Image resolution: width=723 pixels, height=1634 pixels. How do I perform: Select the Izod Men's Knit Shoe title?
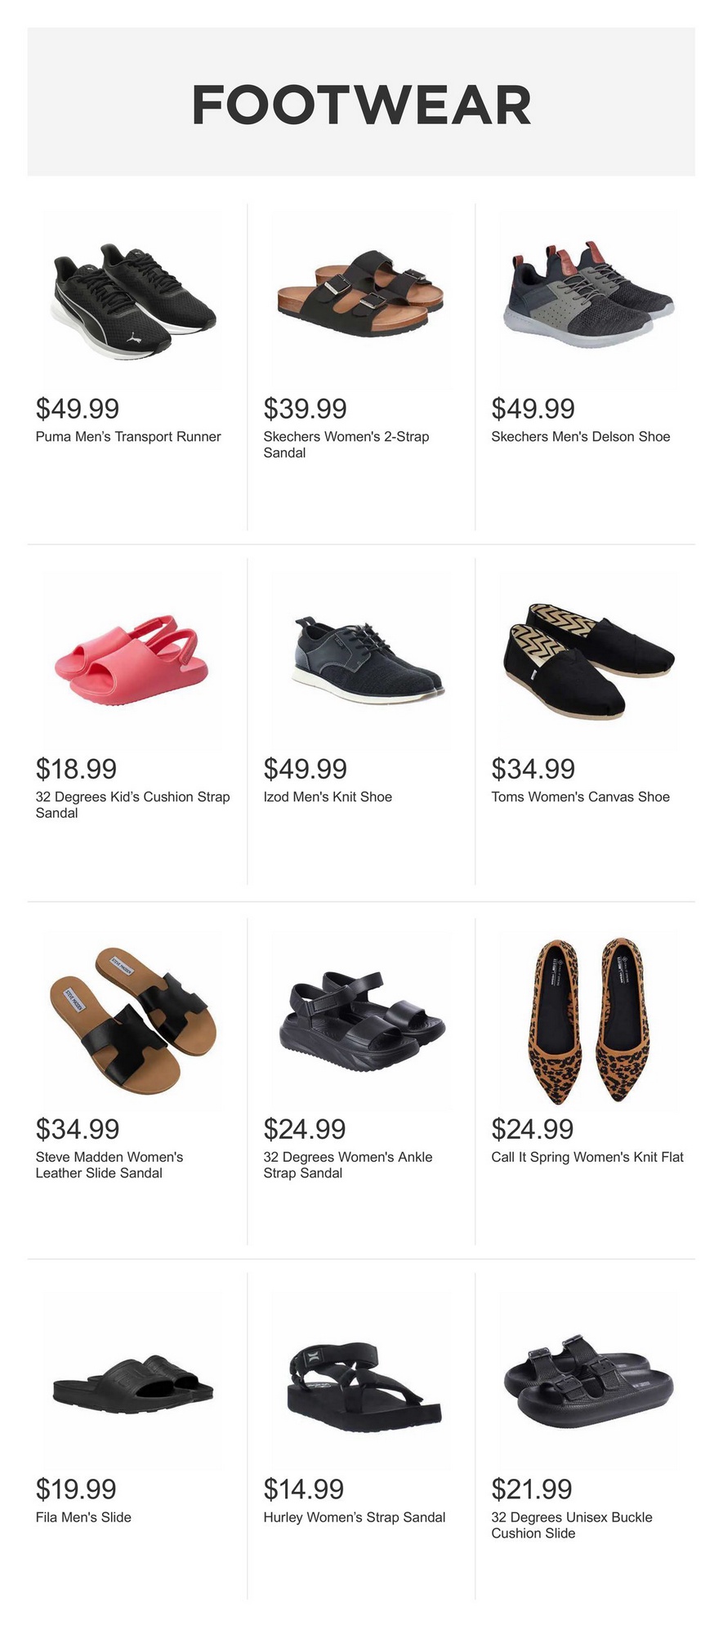pos(328,797)
